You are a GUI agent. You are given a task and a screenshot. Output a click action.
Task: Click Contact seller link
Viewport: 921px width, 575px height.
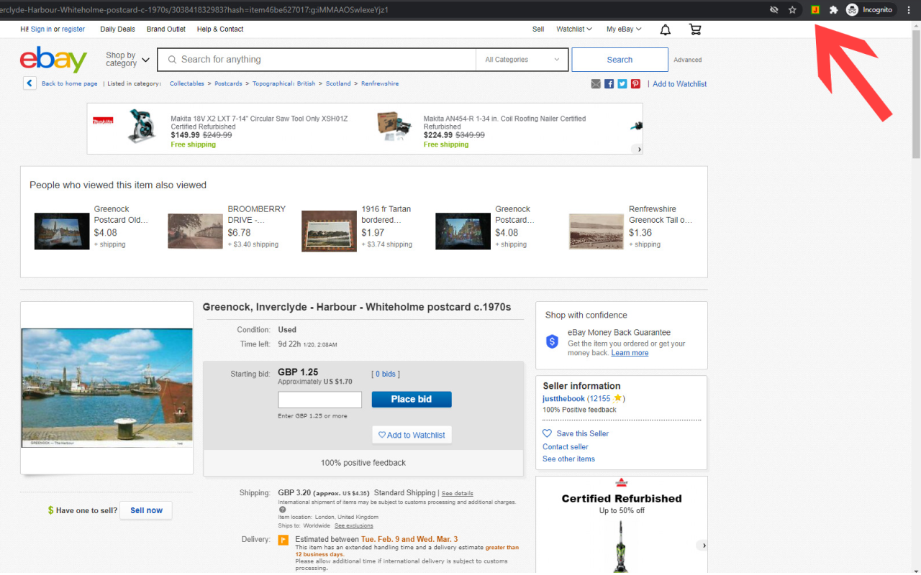click(x=566, y=446)
